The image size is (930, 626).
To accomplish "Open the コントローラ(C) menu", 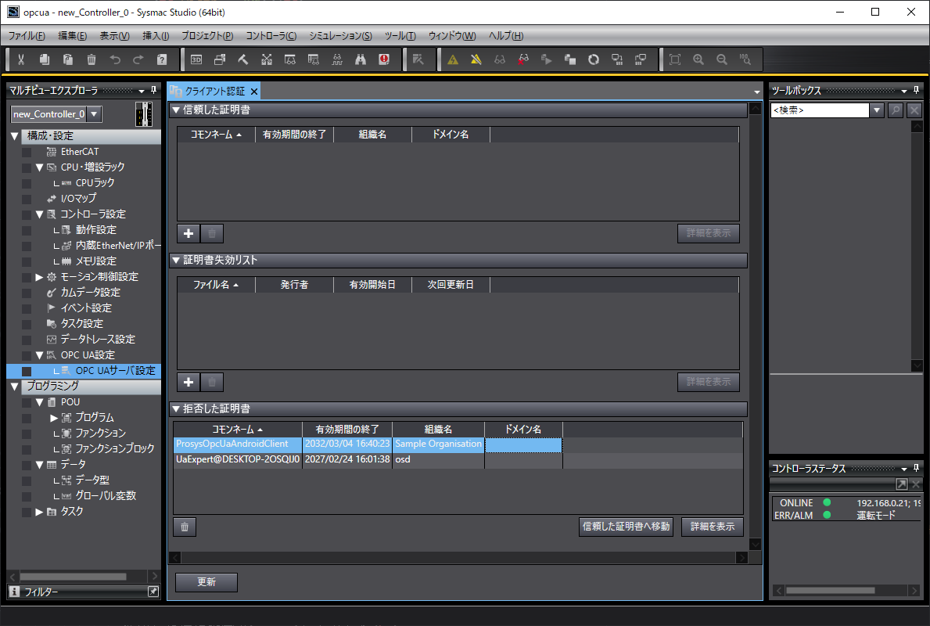I will (x=271, y=36).
